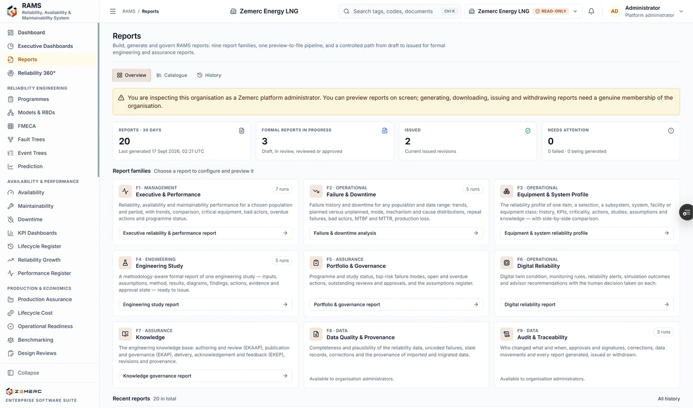Click the Event Trees sidebar icon
693x408 pixels.
(x=11, y=153)
